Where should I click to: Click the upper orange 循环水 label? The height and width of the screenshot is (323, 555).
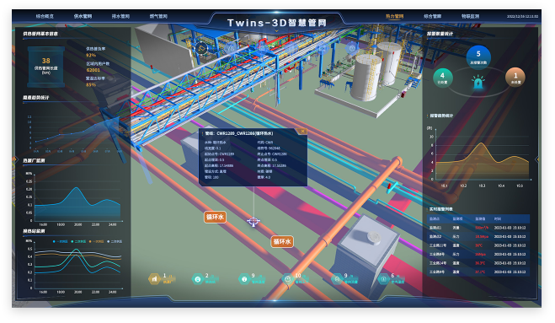(215, 217)
